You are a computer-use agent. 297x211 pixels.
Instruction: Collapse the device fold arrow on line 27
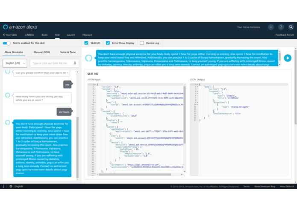(x=95, y=142)
